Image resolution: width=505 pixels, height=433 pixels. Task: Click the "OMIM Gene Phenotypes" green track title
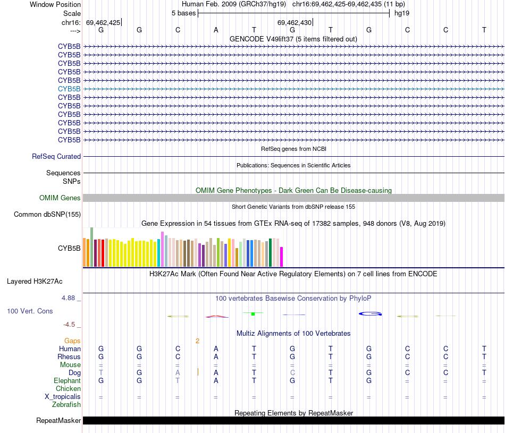293,190
